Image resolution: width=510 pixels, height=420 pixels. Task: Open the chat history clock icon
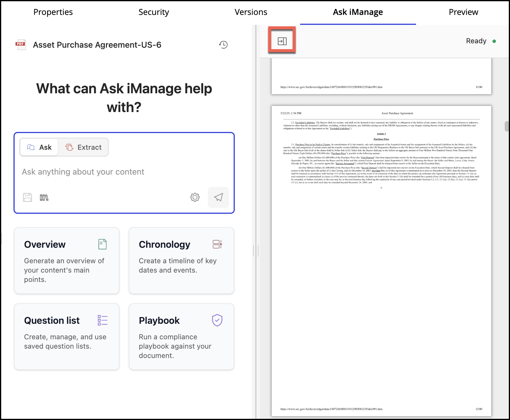(x=223, y=45)
